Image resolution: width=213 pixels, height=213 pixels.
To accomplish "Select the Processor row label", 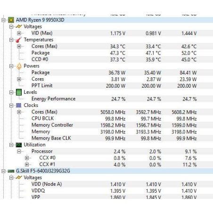I will pyautogui.click(x=42, y=151).
